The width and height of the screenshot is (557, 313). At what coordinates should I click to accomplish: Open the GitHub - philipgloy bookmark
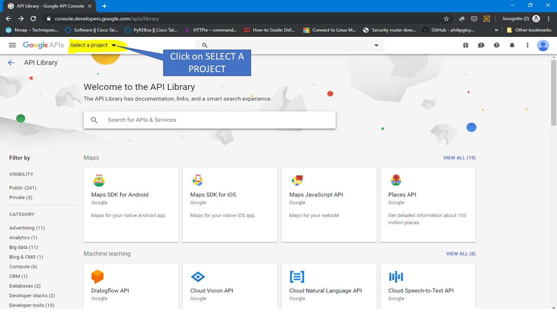point(448,30)
